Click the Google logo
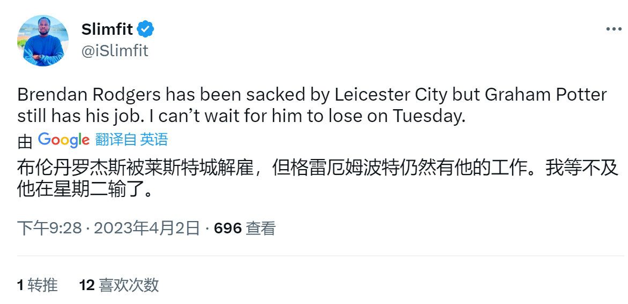The height and width of the screenshot is (304, 628). point(64,140)
